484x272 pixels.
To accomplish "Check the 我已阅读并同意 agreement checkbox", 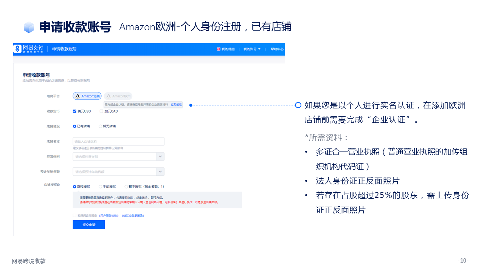I will pyautogui.click(x=74, y=215).
